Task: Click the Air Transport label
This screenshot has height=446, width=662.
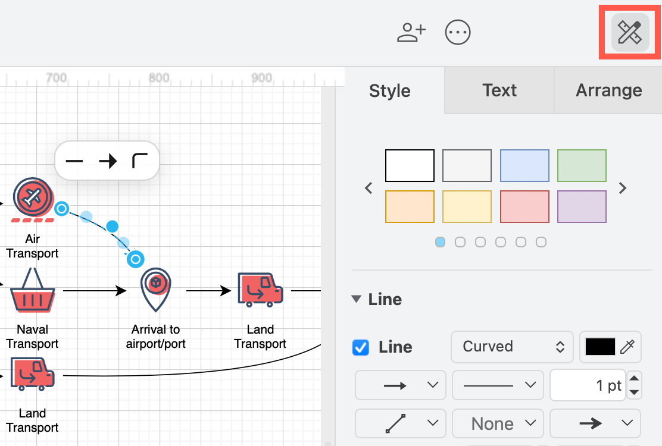Action: [x=33, y=246]
